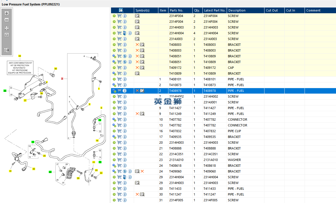Click the Description column header
This screenshot has height=203, width=336.
click(236, 10)
